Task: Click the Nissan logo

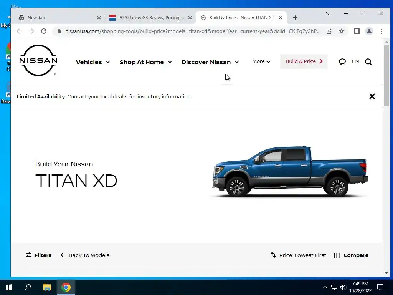Action: [38, 60]
